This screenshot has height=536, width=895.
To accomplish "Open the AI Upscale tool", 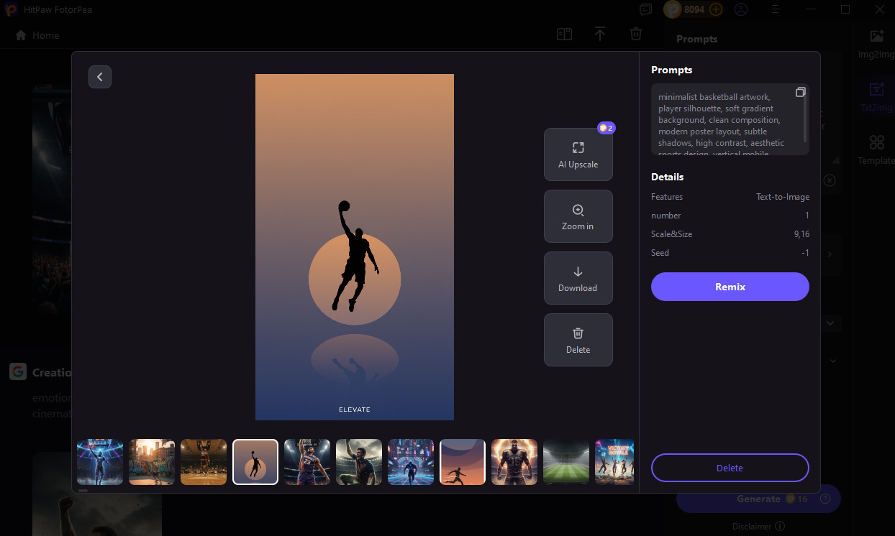I will 578,154.
